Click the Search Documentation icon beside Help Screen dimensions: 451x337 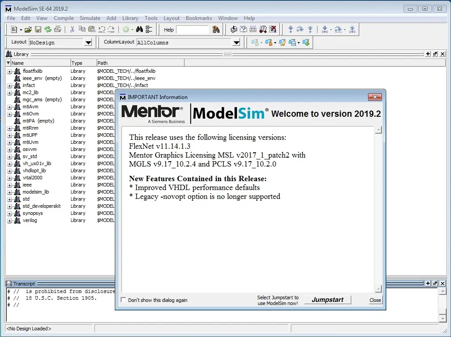click(x=216, y=29)
